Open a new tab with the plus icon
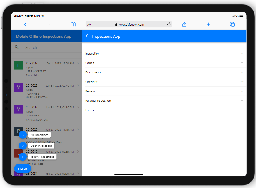 point(208,24)
